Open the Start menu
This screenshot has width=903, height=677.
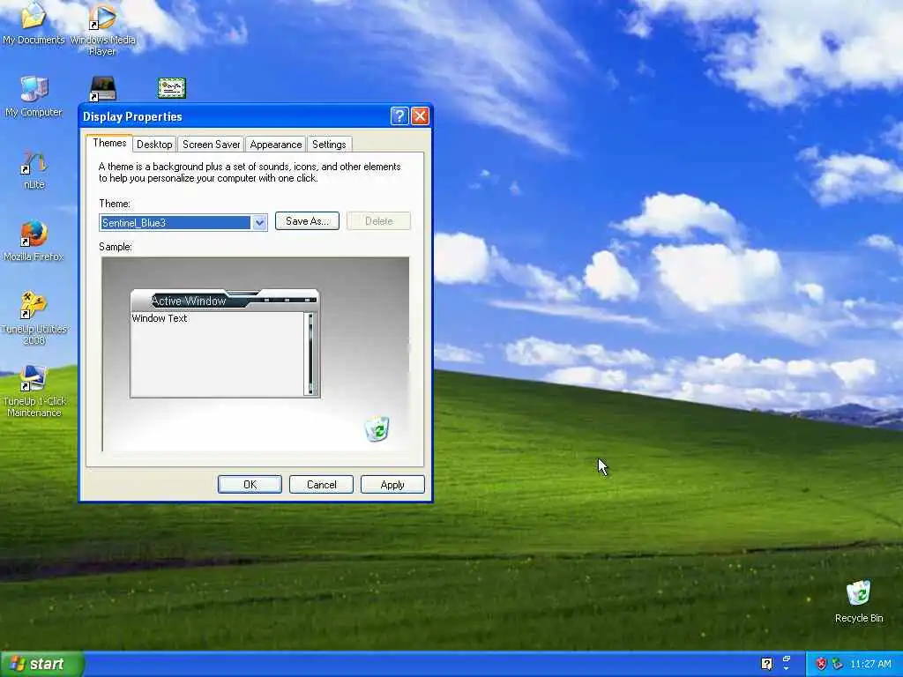[42, 664]
